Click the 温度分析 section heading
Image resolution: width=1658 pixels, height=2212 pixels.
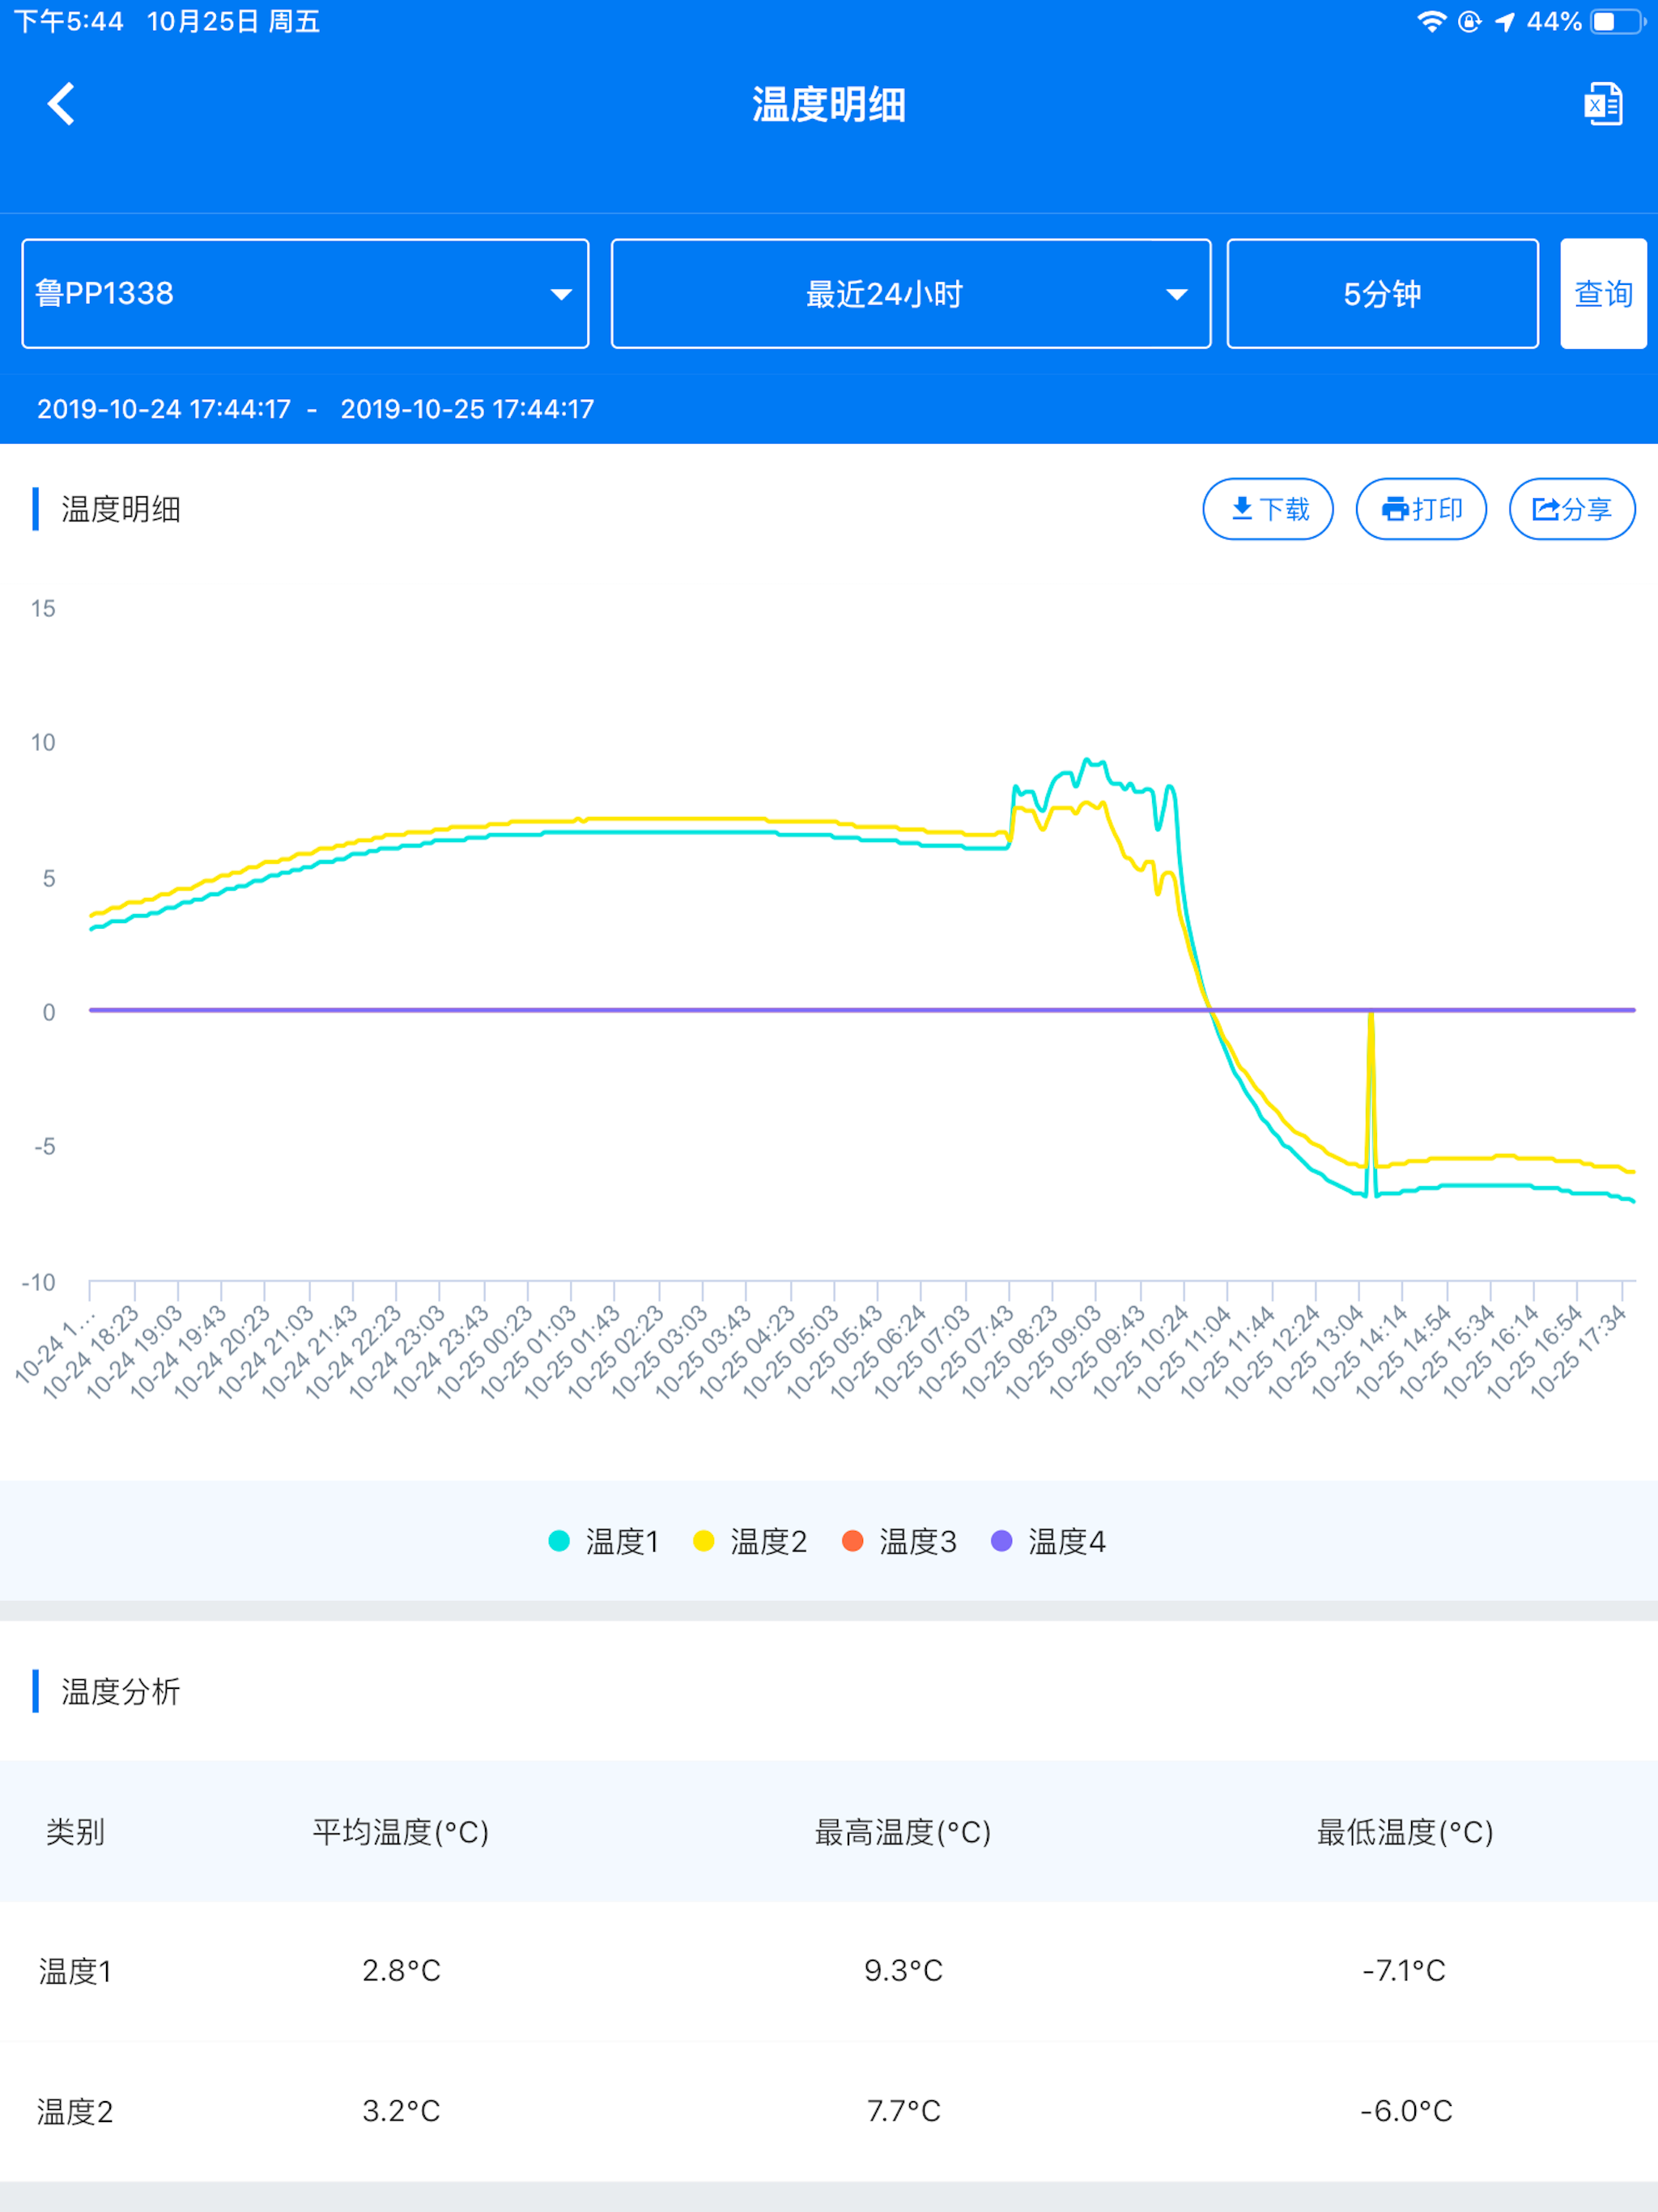pyautogui.click(x=121, y=1691)
